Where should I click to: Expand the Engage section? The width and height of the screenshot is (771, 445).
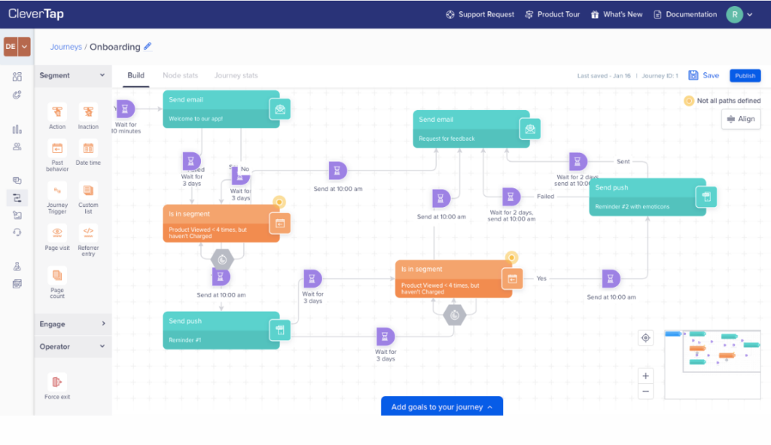pos(72,324)
